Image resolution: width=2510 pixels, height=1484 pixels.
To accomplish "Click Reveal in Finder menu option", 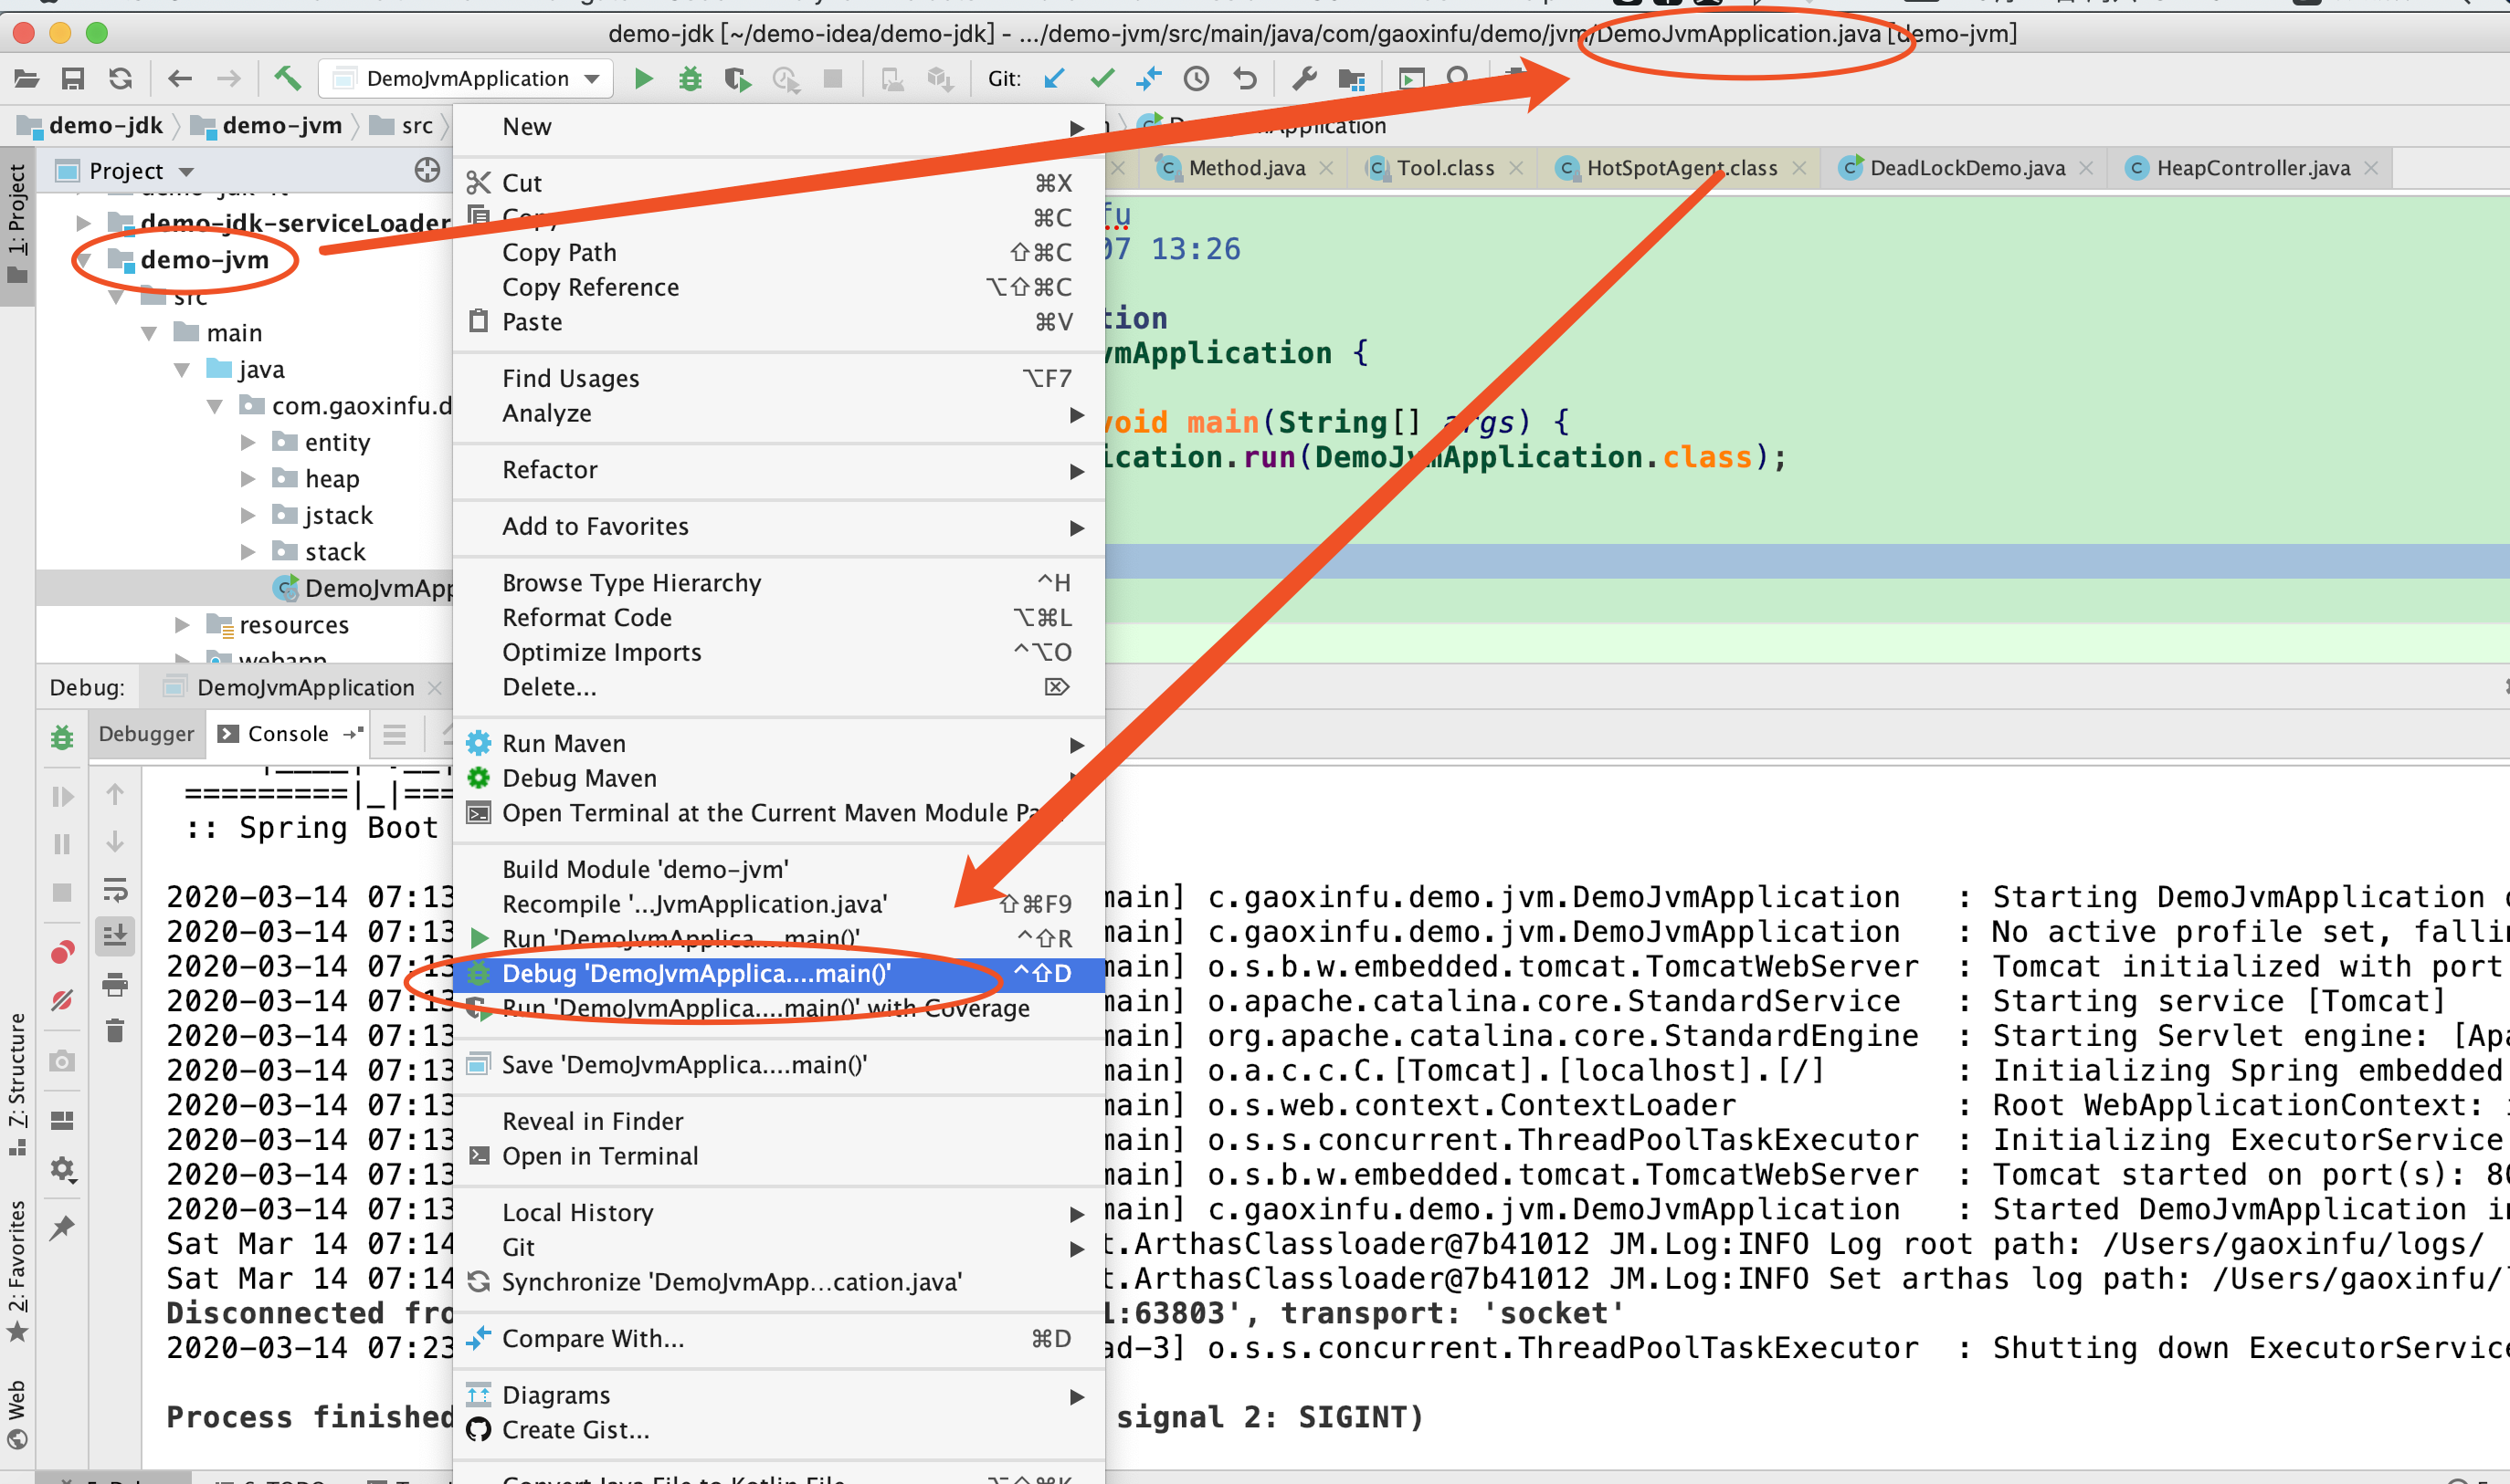I will coord(593,1121).
